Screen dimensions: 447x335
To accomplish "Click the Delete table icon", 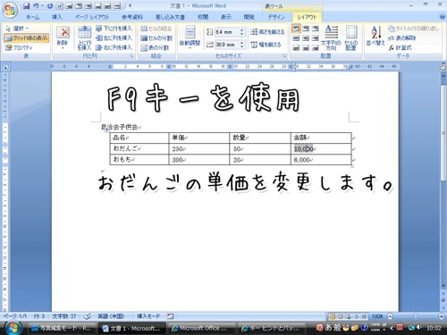I will tap(63, 38).
